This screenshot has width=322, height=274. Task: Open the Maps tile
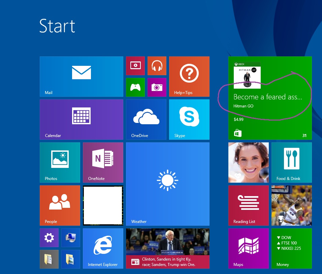pyautogui.click(x=248, y=248)
